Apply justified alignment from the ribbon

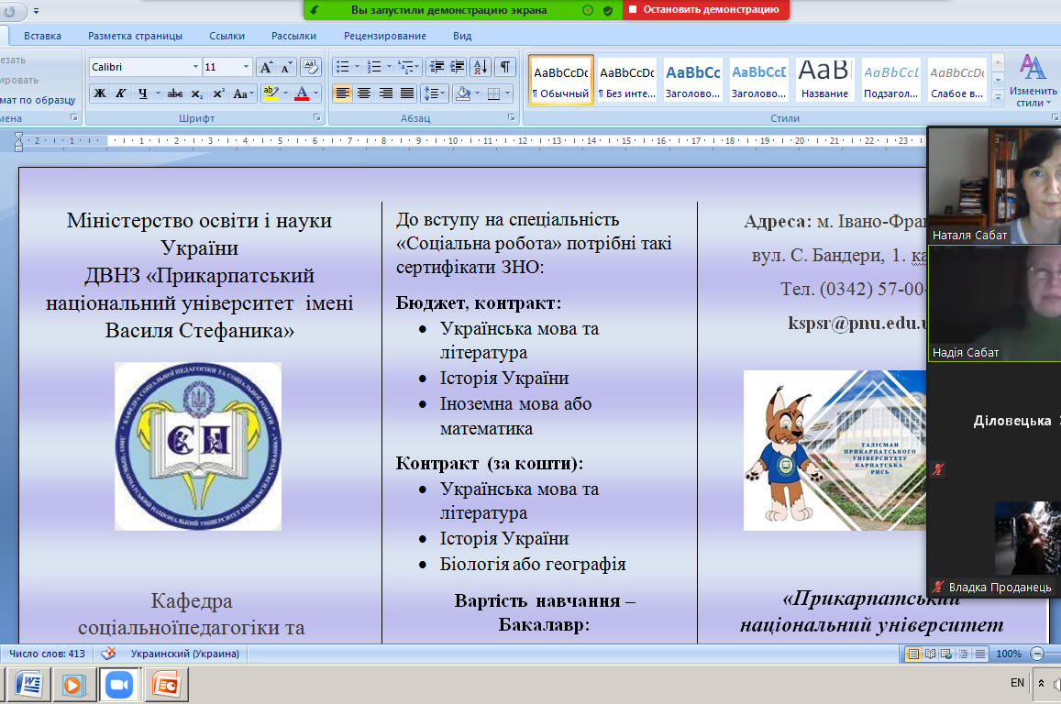407,93
